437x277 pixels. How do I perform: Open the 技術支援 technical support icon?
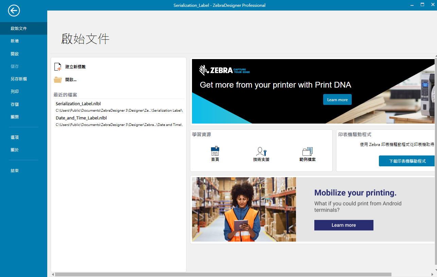[261, 151]
